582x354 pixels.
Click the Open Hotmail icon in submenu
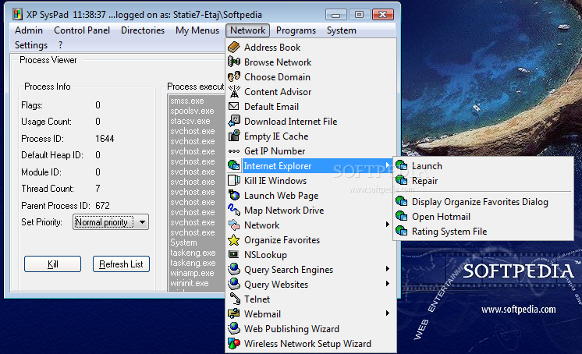402,216
